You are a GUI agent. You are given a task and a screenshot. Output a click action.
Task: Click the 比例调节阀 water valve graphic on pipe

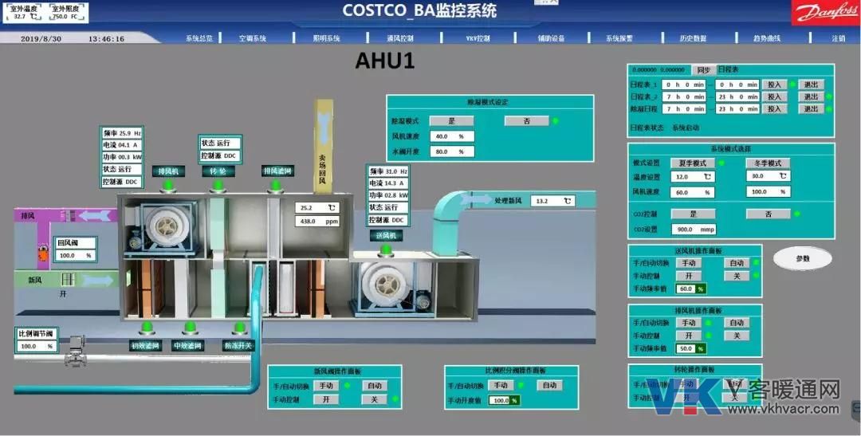75,352
